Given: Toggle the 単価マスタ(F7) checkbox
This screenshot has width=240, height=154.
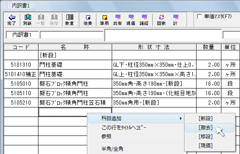Looking at the screenshot, I should click(199, 16).
